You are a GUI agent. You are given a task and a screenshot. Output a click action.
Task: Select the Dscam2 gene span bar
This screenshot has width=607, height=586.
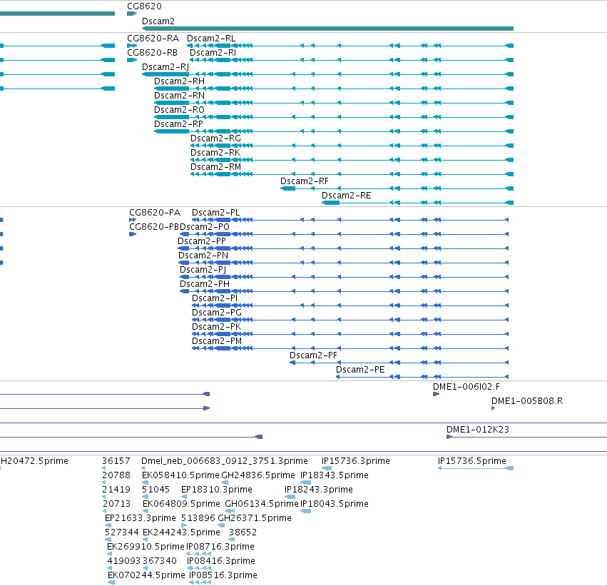click(x=327, y=29)
